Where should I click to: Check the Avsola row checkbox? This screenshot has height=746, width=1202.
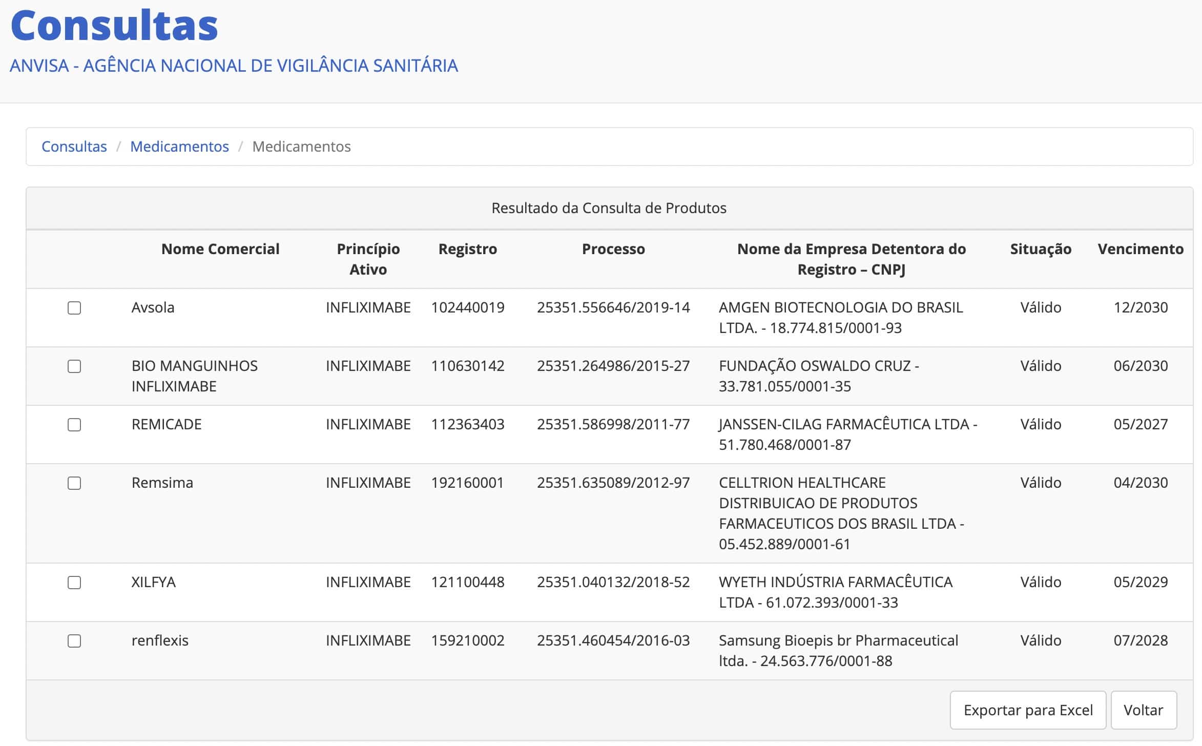[74, 308]
